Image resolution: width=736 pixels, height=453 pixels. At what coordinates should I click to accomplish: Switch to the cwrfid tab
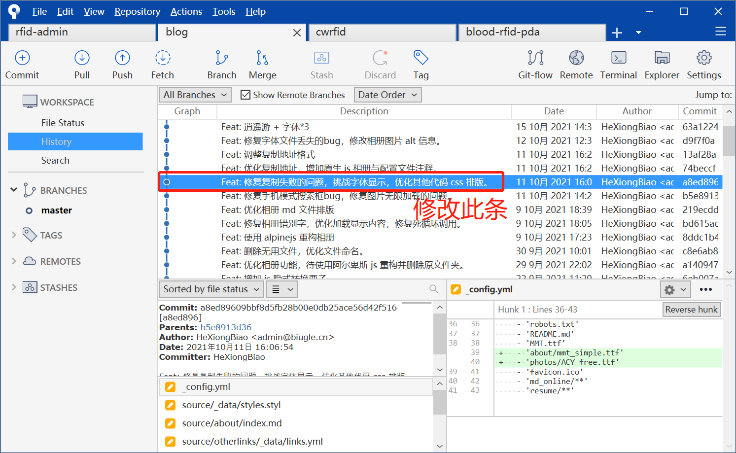[383, 33]
